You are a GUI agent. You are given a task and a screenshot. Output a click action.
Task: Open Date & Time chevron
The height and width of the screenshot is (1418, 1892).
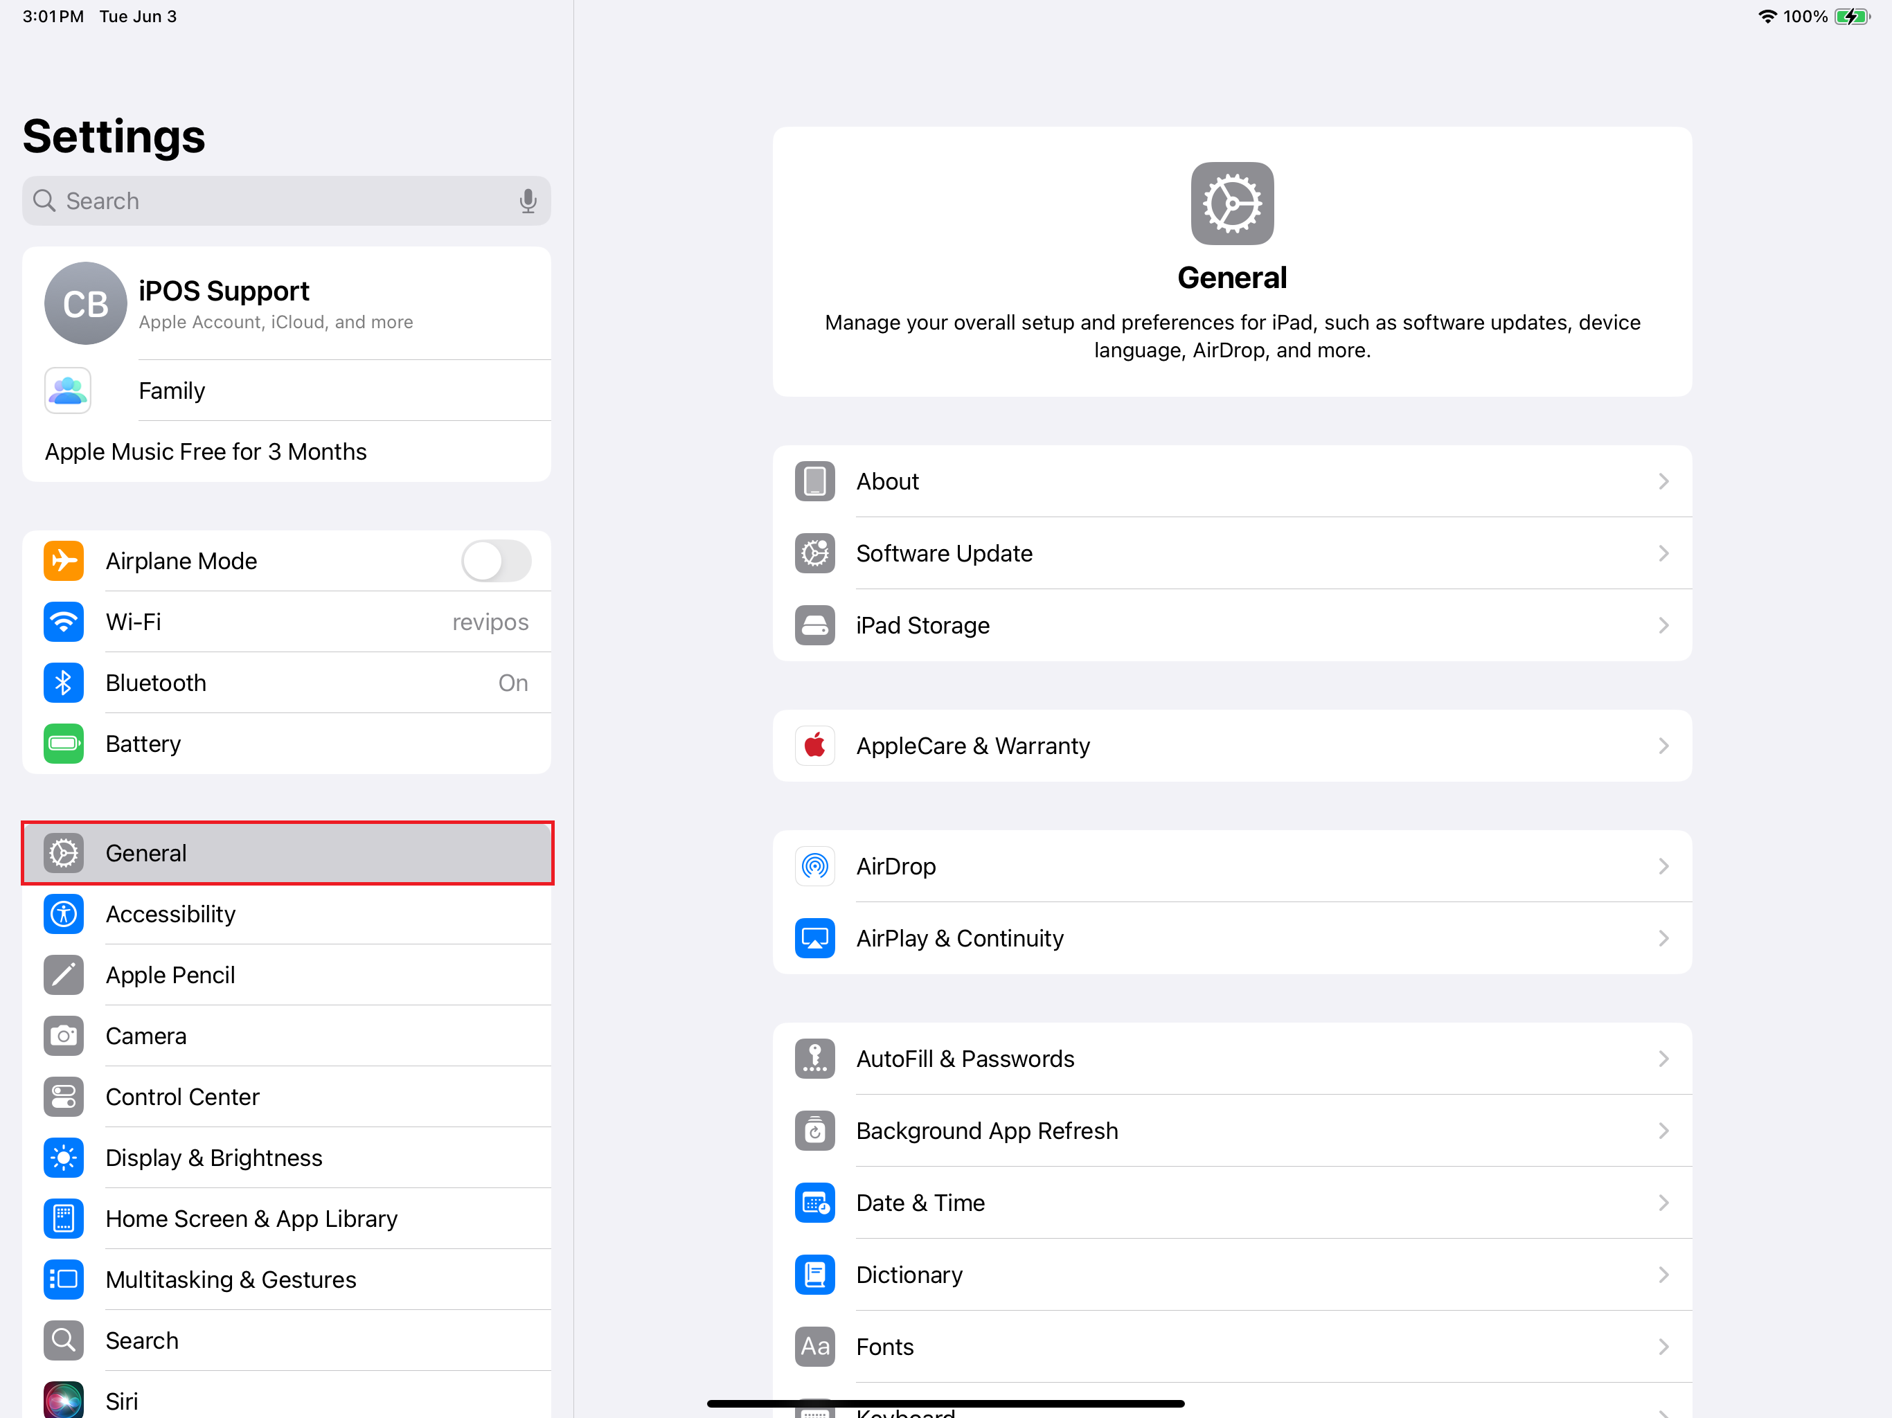click(1663, 1203)
